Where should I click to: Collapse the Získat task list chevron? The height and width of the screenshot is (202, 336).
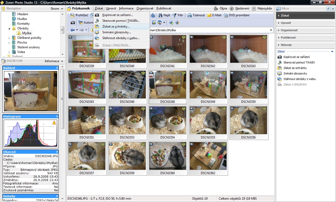(x=332, y=52)
